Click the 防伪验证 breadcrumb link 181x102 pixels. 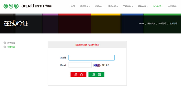coord(162,24)
